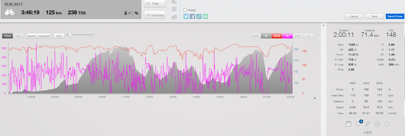
Task: Switch the chart axis to Dist
Action: 18,36
